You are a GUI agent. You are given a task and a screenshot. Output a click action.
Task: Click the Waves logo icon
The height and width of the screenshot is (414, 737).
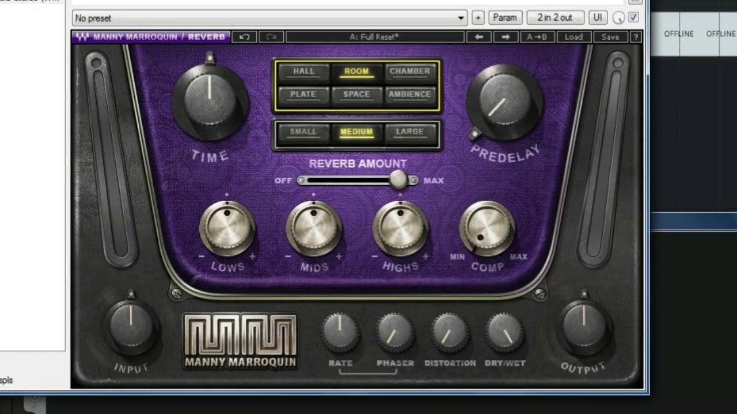click(82, 37)
